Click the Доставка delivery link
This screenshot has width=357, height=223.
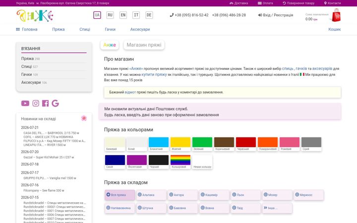click(x=238, y=3)
